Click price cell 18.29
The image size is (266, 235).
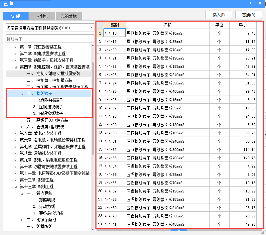click(243, 191)
